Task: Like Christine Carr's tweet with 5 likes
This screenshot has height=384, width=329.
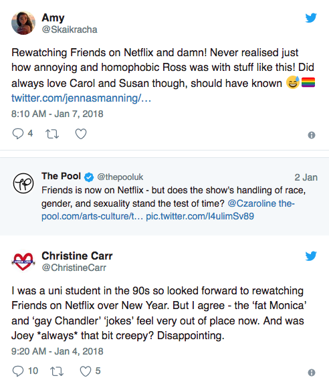Action: [x=86, y=371]
